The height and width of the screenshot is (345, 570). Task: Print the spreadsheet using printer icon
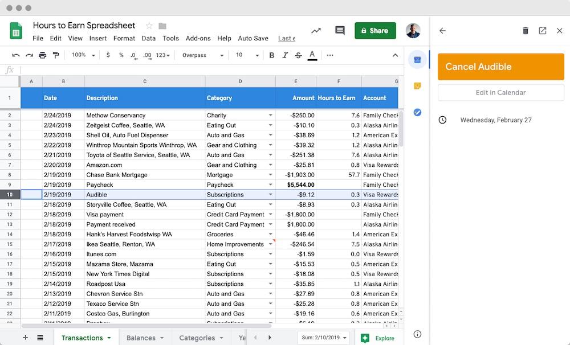click(x=43, y=55)
